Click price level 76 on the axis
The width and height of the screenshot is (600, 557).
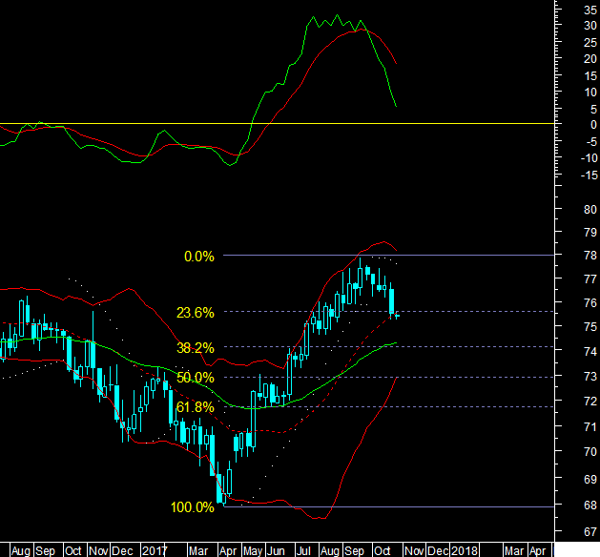point(590,303)
